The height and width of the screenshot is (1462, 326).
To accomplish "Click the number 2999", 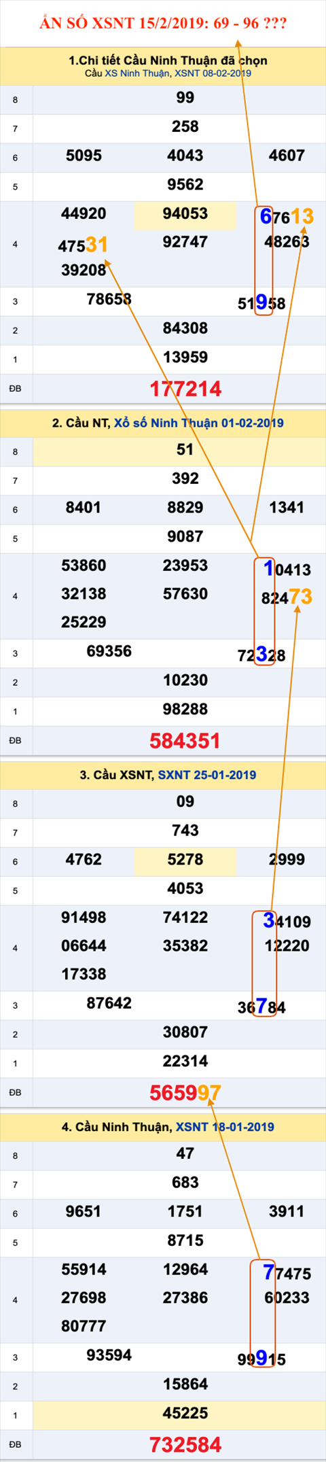I will click(x=287, y=860).
